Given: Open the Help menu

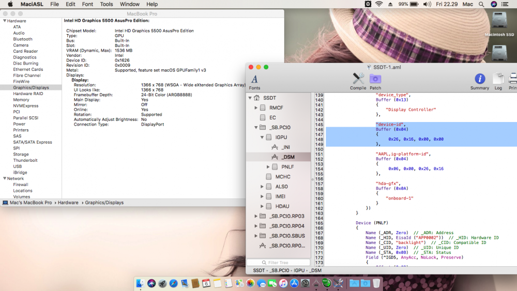Looking at the screenshot, I should (x=152, y=4).
